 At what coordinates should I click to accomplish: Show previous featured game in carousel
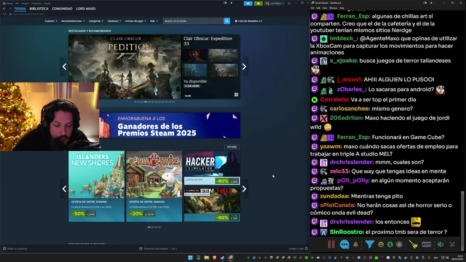(x=64, y=67)
